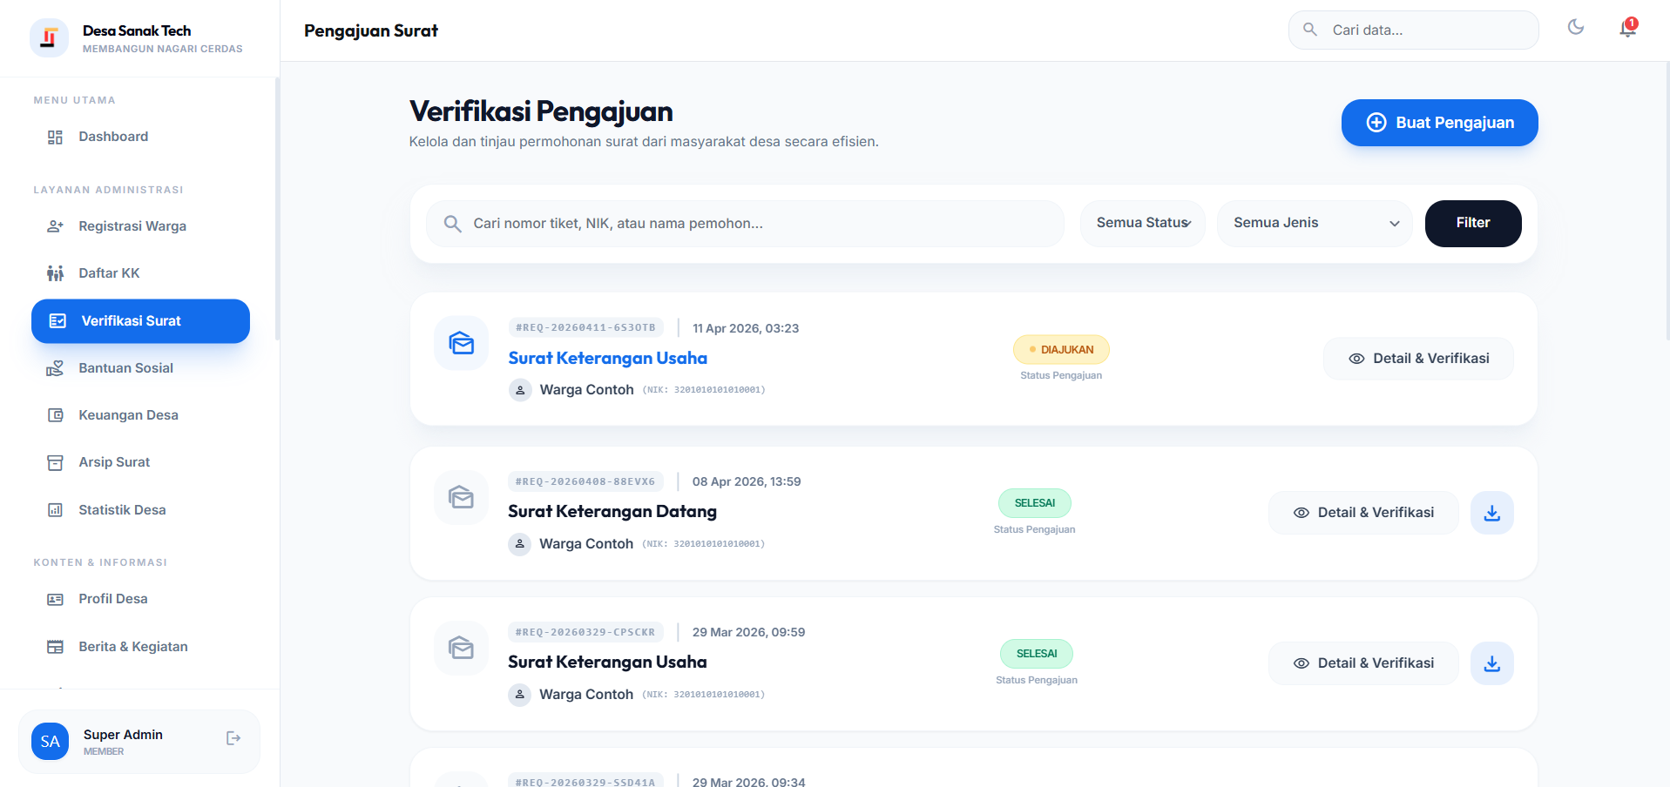The width and height of the screenshot is (1670, 787).
Task: Click the logout icon beside Super Admin
Action: 233,738
